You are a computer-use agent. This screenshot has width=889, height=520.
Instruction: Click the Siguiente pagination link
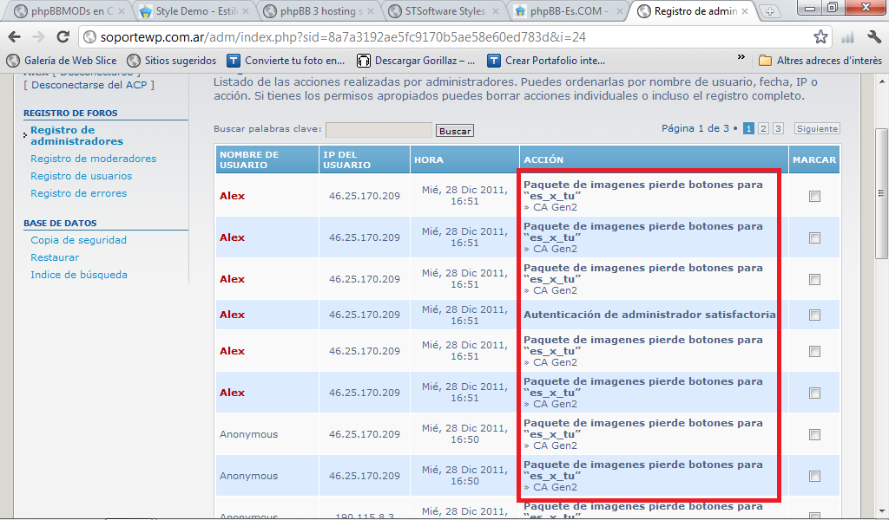817,128
